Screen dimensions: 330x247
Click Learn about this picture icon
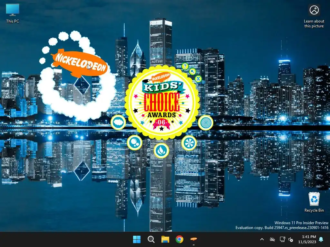click(314, 16)
